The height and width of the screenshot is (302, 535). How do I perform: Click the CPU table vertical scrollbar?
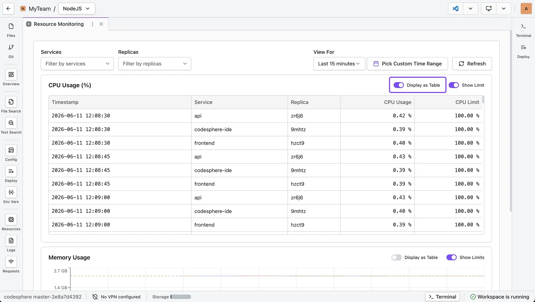click(x=483, y=100)
